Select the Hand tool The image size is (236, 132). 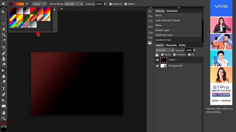click(3, 113)
